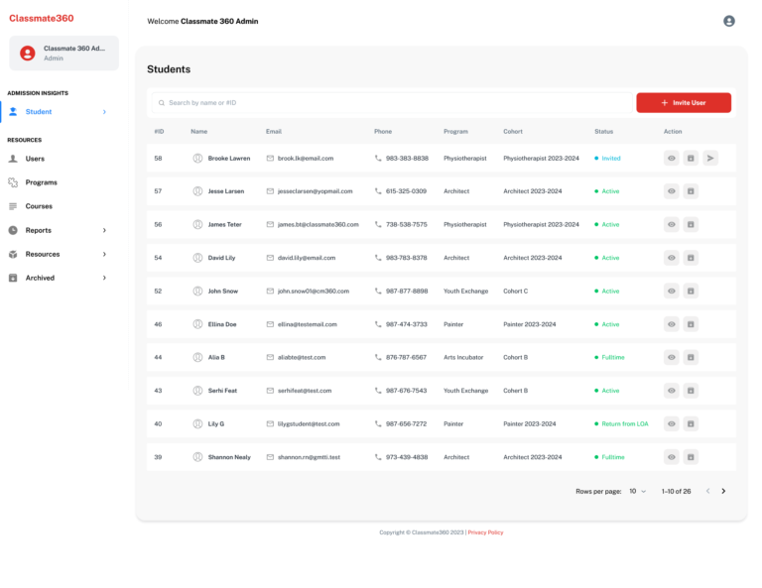Archive student Jesse Larsen
This screenshot has height=588, width=762.
[x=691, y=191]
